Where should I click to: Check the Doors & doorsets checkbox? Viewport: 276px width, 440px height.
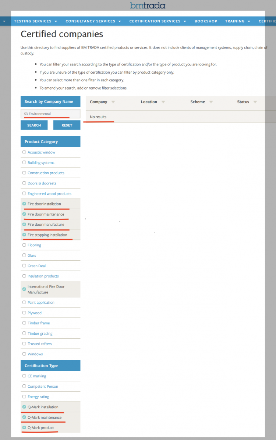pyautogui.click(x=24, y=183)
